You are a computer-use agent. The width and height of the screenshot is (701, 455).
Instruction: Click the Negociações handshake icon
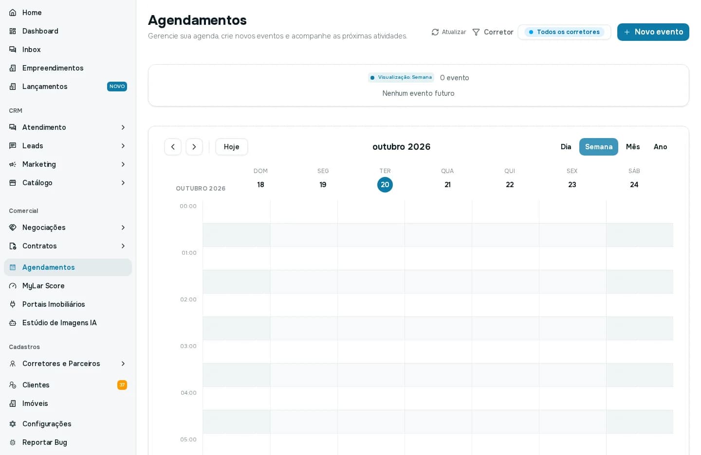(x=13, y=227)
